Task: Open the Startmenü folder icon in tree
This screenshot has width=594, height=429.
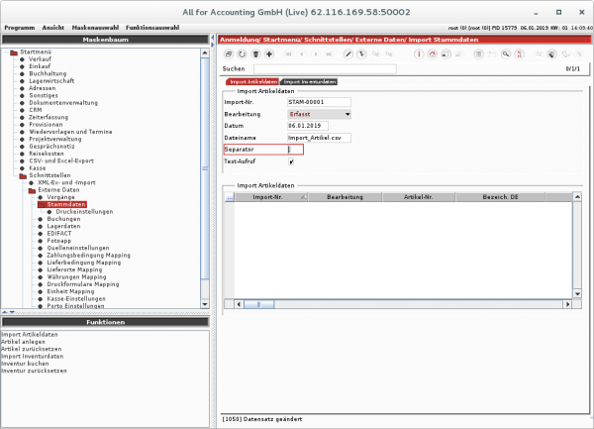Action: tap(14, 52)
